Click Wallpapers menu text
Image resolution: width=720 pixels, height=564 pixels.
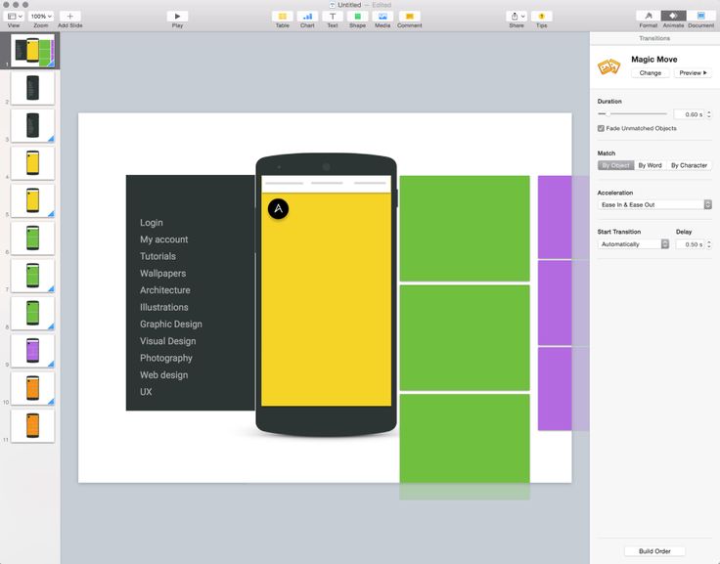[163, 274]
